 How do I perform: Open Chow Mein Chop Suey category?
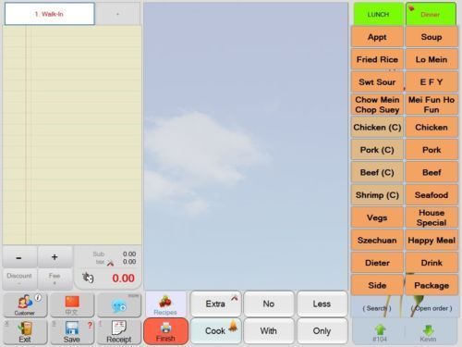click(377, 105)
